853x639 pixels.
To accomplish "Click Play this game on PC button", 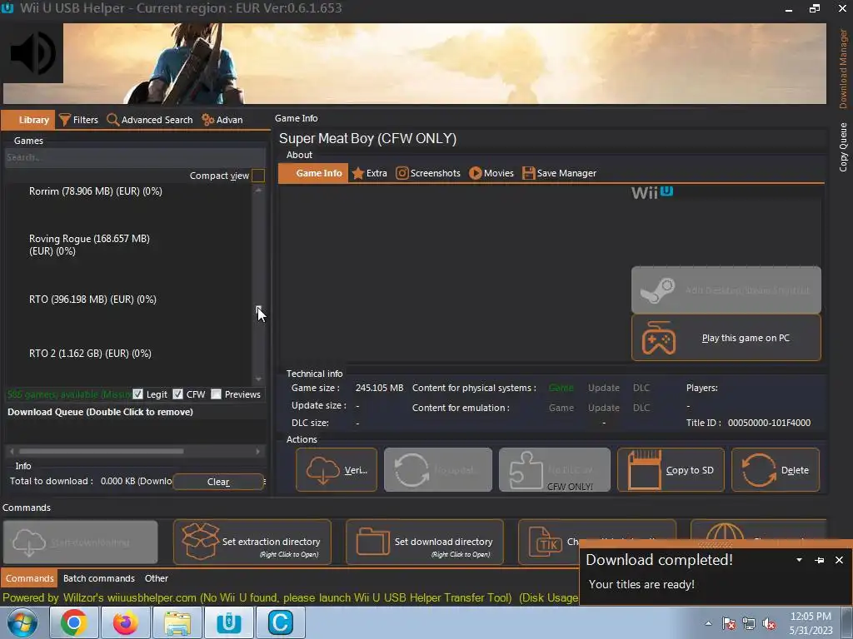I will (x=726, y=338).
